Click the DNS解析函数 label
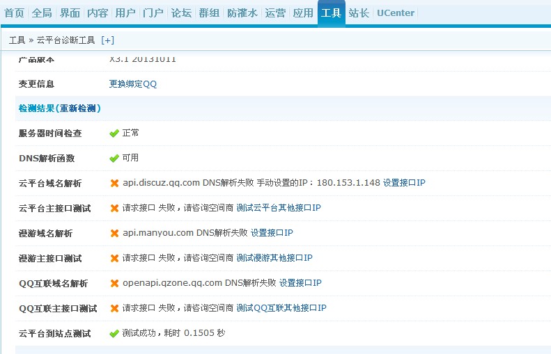 click(47, 159)
